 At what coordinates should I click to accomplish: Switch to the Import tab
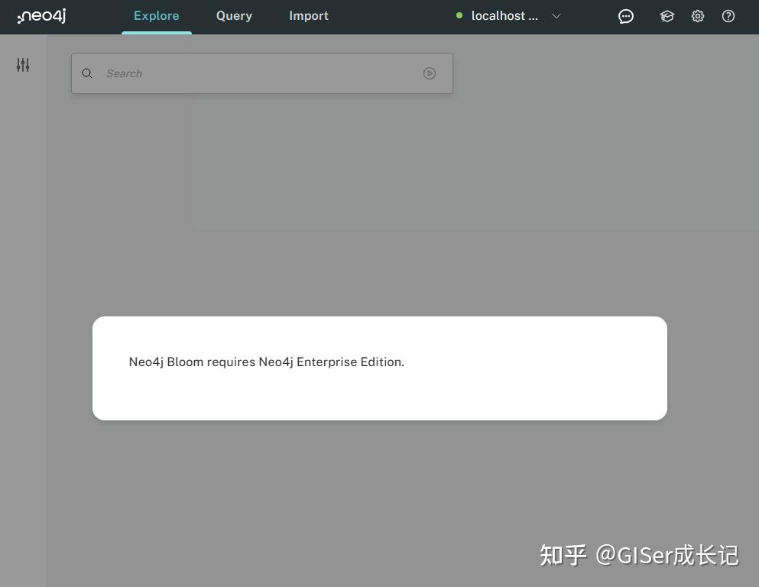(308, 15)
